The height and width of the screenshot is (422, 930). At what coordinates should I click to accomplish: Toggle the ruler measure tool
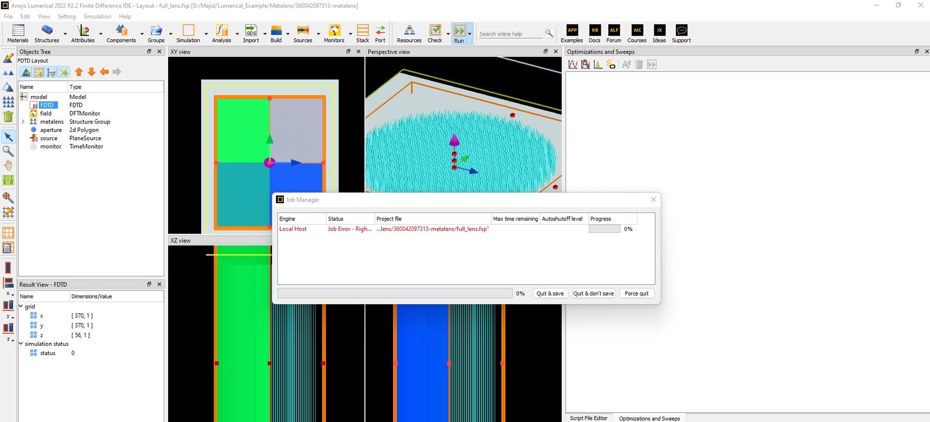pos(8,180)
